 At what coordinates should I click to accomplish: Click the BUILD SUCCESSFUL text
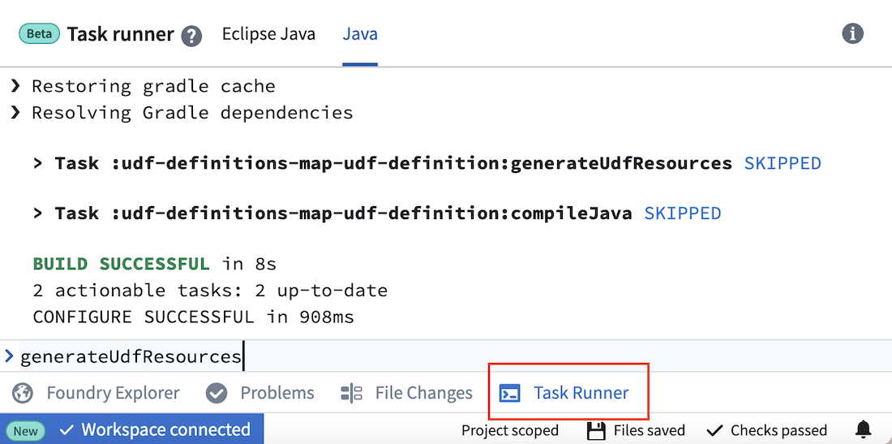(121, 264)
